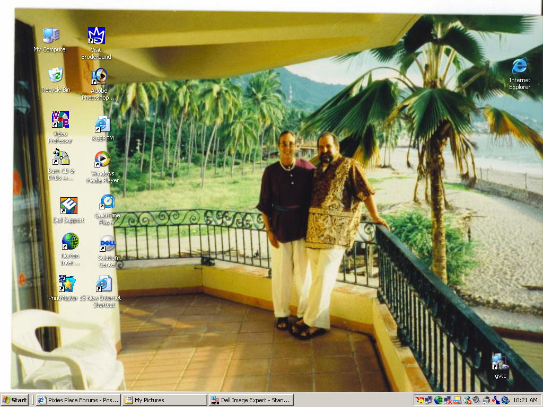This screenshot has width=543, height=407.
Task: Select the KGSRFM internet shortcut
Action: click(103, 125)
